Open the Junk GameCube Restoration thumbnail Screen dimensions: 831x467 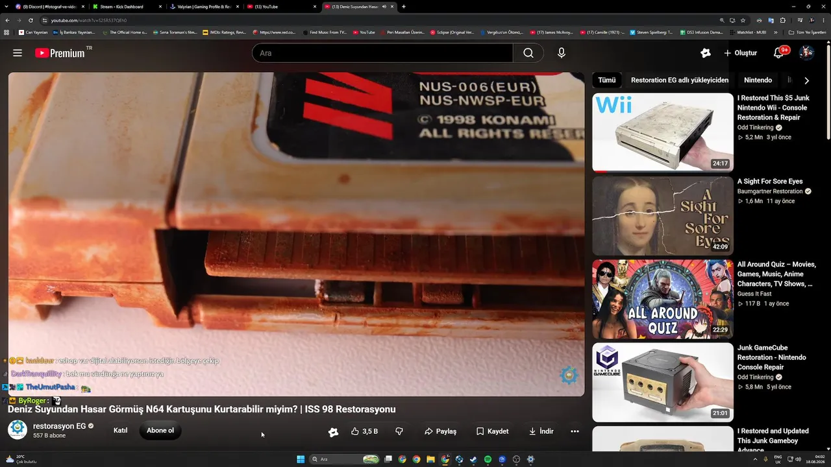coord(663,382)
